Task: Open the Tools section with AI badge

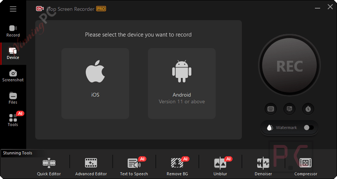Action: [13, 120]
